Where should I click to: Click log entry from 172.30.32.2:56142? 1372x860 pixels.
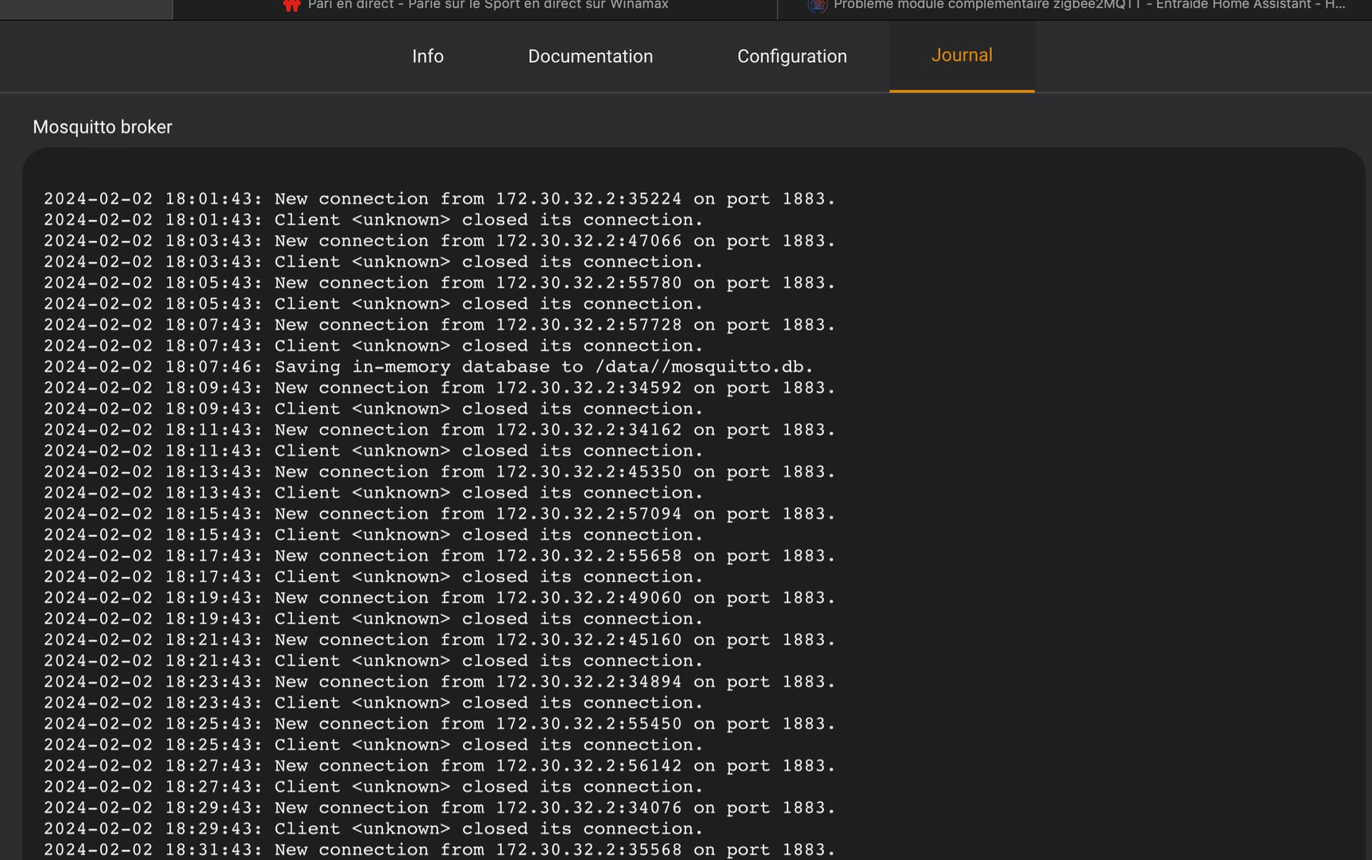click(439, 766)
